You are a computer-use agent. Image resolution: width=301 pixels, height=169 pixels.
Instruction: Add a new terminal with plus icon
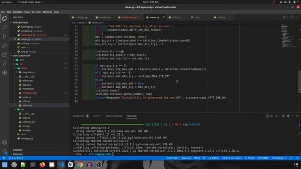coord(276,116)
